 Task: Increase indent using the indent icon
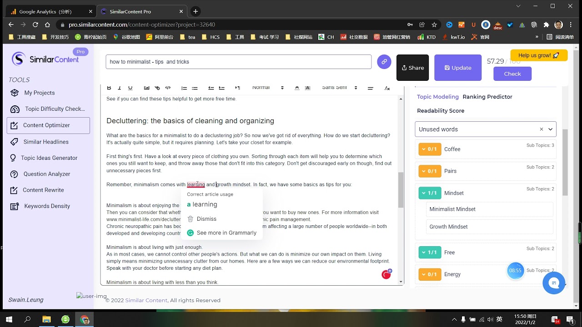pyautogui.click(x=221, y=88)
